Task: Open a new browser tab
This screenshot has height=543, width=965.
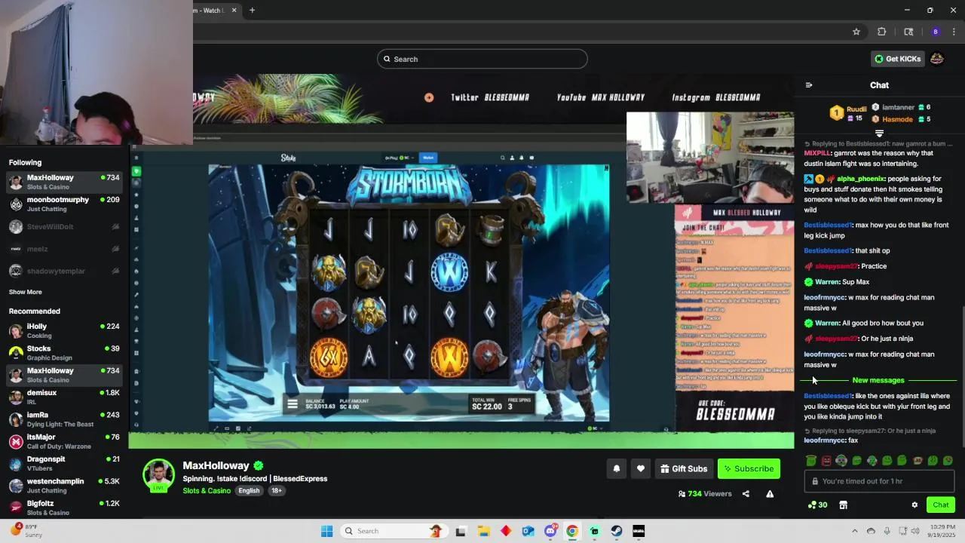Action: pyautogui.click(x=252, y=11)
